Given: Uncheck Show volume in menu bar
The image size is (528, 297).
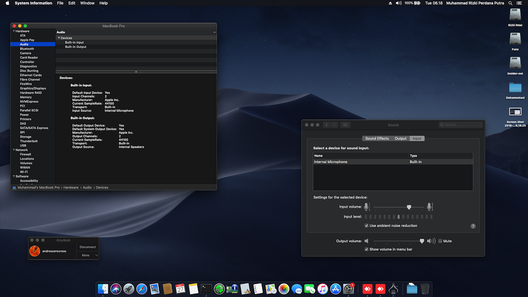Looking at the screenshot, I should coord(367,249).
